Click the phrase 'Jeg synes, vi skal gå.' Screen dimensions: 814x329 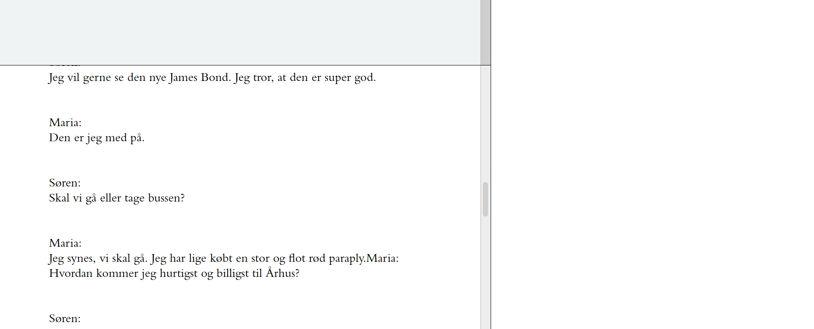coord(98,258)
